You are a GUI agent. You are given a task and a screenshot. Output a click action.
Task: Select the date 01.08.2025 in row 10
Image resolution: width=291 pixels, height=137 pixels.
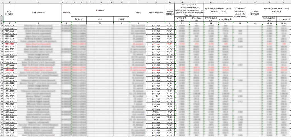(x=9, y=26)
